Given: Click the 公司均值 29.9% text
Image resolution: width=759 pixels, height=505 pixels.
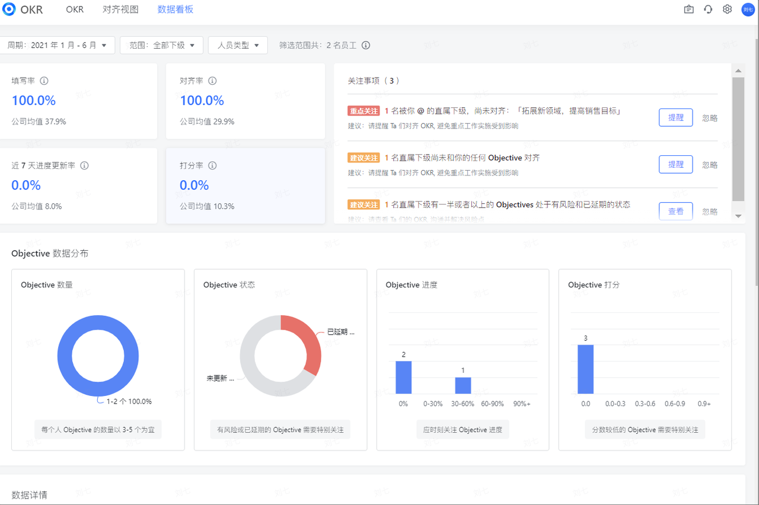Looking at the screenshot, I should coord(207,122).
